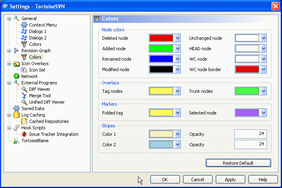Collapse the External Programs tree node
The height and width of the screenshot is (188, 282).
tap(9, 83)
